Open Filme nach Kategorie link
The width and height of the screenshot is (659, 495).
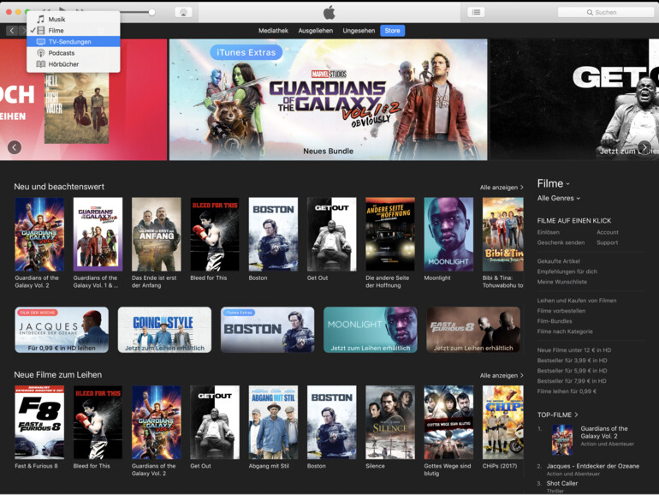point(565,331)
